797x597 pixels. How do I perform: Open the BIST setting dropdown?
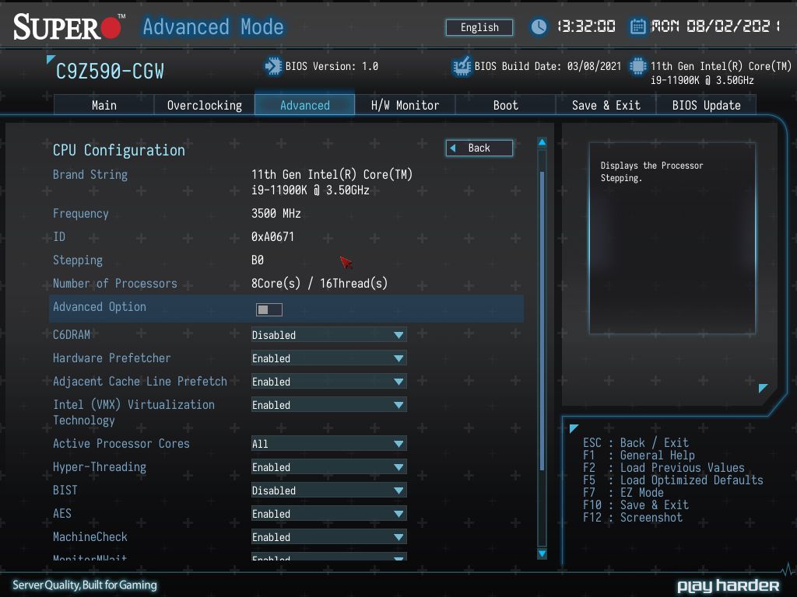[x=329, y=491]
